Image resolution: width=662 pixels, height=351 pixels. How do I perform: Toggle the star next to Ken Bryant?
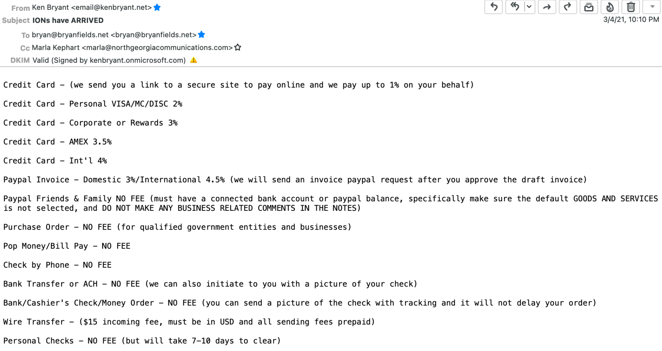point(157,7)
